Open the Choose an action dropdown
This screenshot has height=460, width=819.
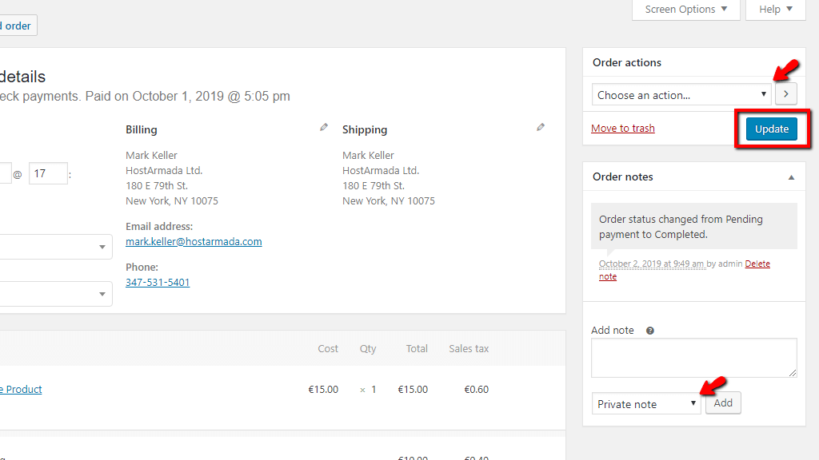[681, 94]
